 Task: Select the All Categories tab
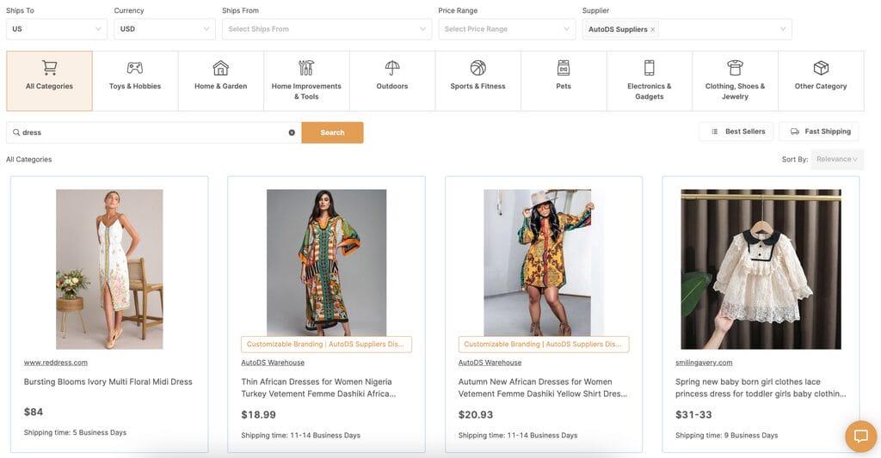tap(49, 81)
